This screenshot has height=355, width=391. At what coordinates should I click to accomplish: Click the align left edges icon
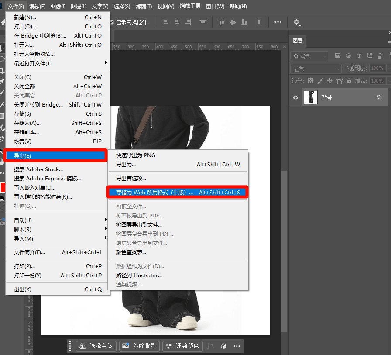click(166, 22)
